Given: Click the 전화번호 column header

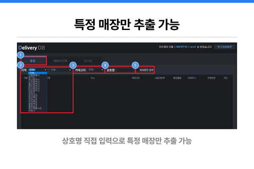Looking at the screenshot, I should click(211, 78).
